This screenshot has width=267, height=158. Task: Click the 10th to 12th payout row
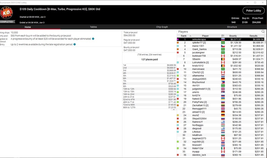tap(150, 89)
